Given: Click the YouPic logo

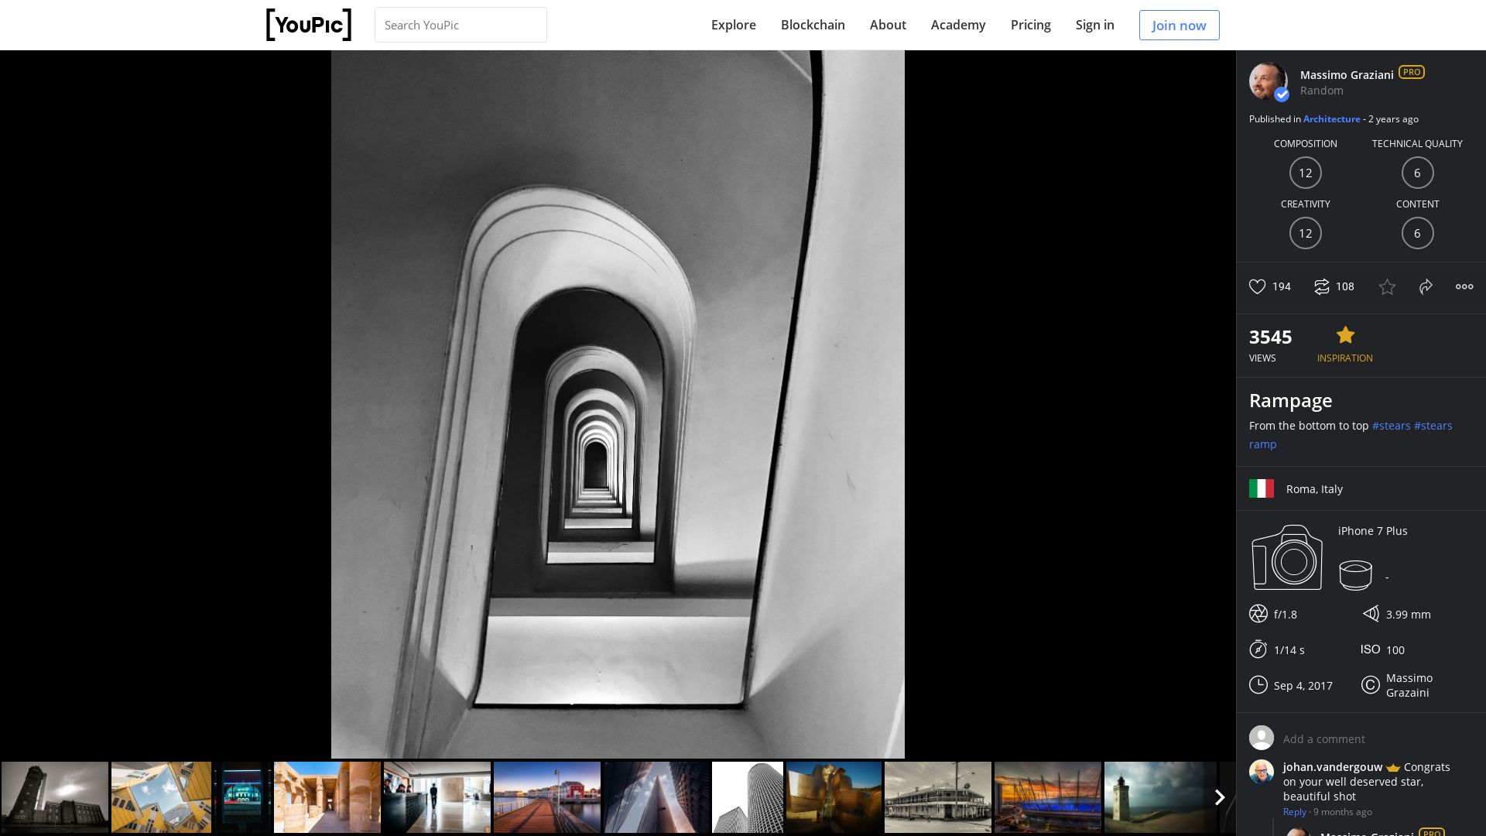Looking at the screenshot, I should point(309,25).
